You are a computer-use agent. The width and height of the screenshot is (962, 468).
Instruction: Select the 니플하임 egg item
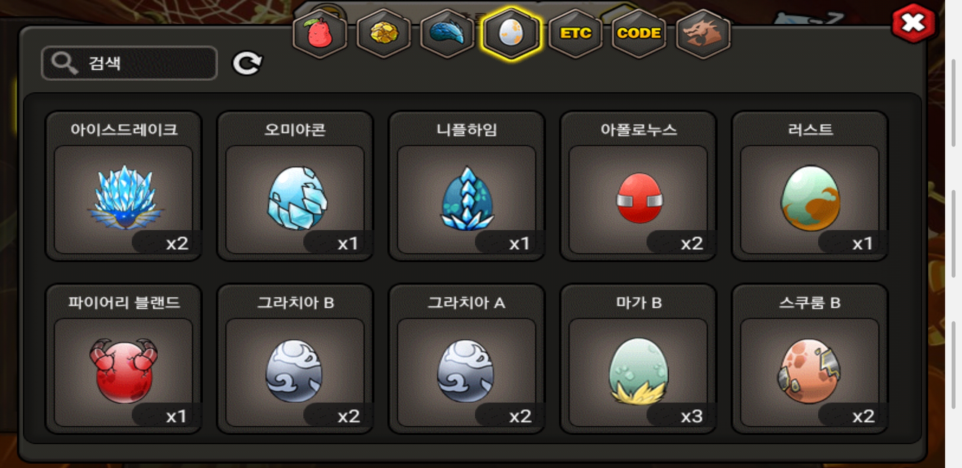[x=467, y=186]
